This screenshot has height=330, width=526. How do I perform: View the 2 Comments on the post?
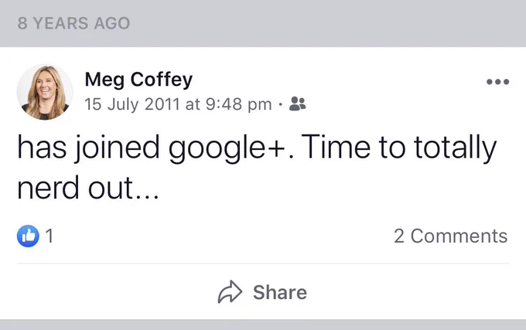point(450,236)
